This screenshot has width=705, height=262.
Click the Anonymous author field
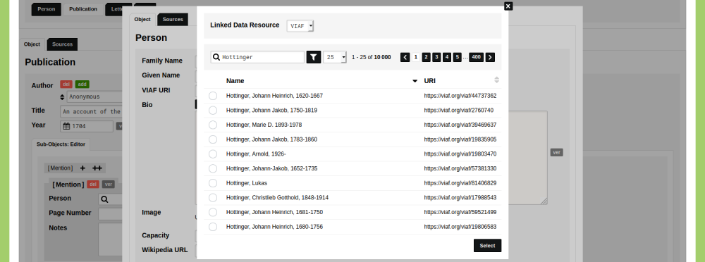click(94, 96)
